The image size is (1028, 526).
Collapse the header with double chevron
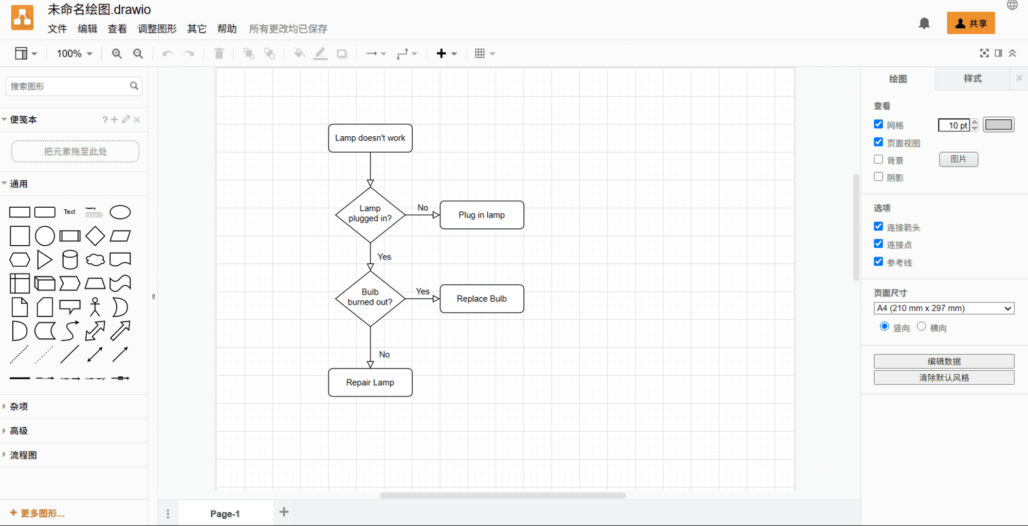pyautogui.click(x=1012, y=53)
